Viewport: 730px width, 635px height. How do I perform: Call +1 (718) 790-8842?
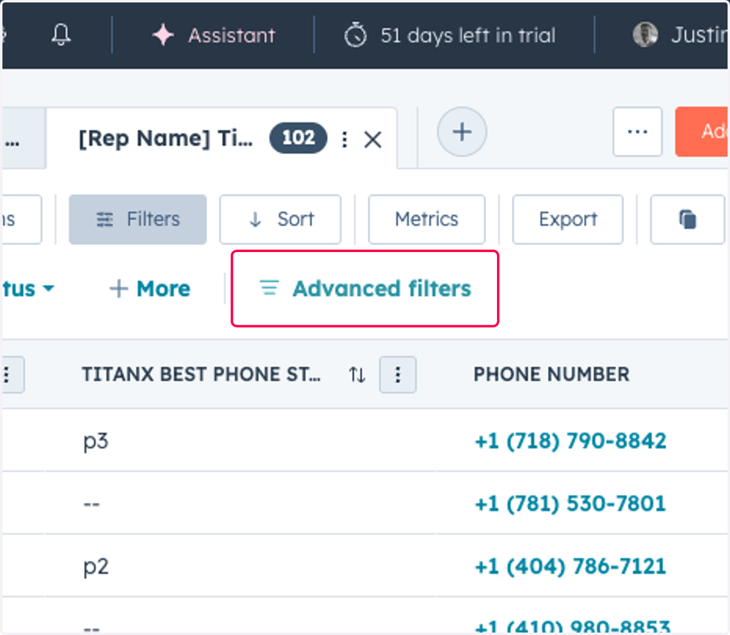[570, 440]
